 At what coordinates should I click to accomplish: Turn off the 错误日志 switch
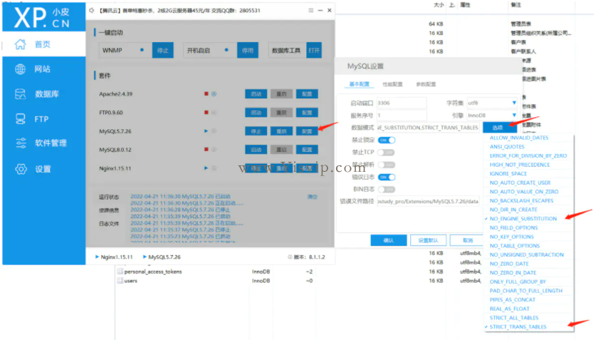386,177
